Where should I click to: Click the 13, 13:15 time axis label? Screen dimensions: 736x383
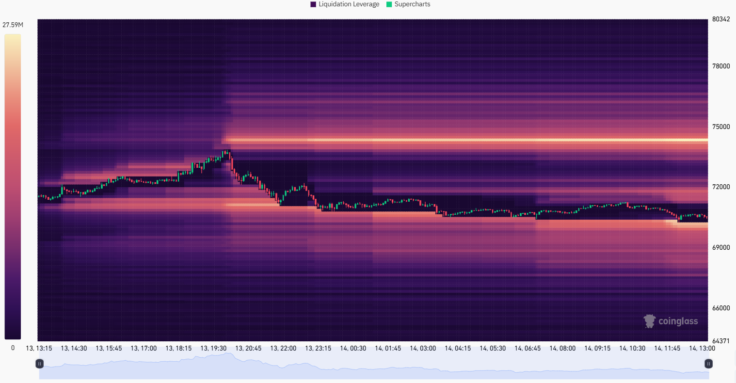(x=39, y=349)
